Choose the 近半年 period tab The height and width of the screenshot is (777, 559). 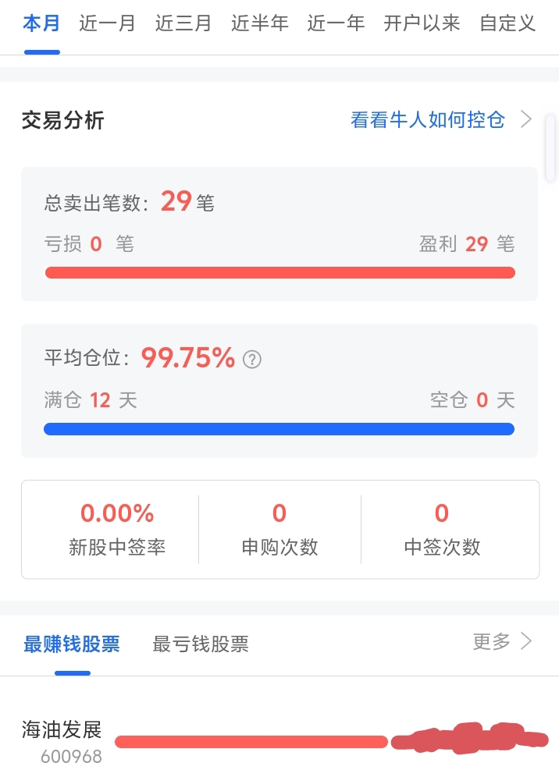point(259,23)
